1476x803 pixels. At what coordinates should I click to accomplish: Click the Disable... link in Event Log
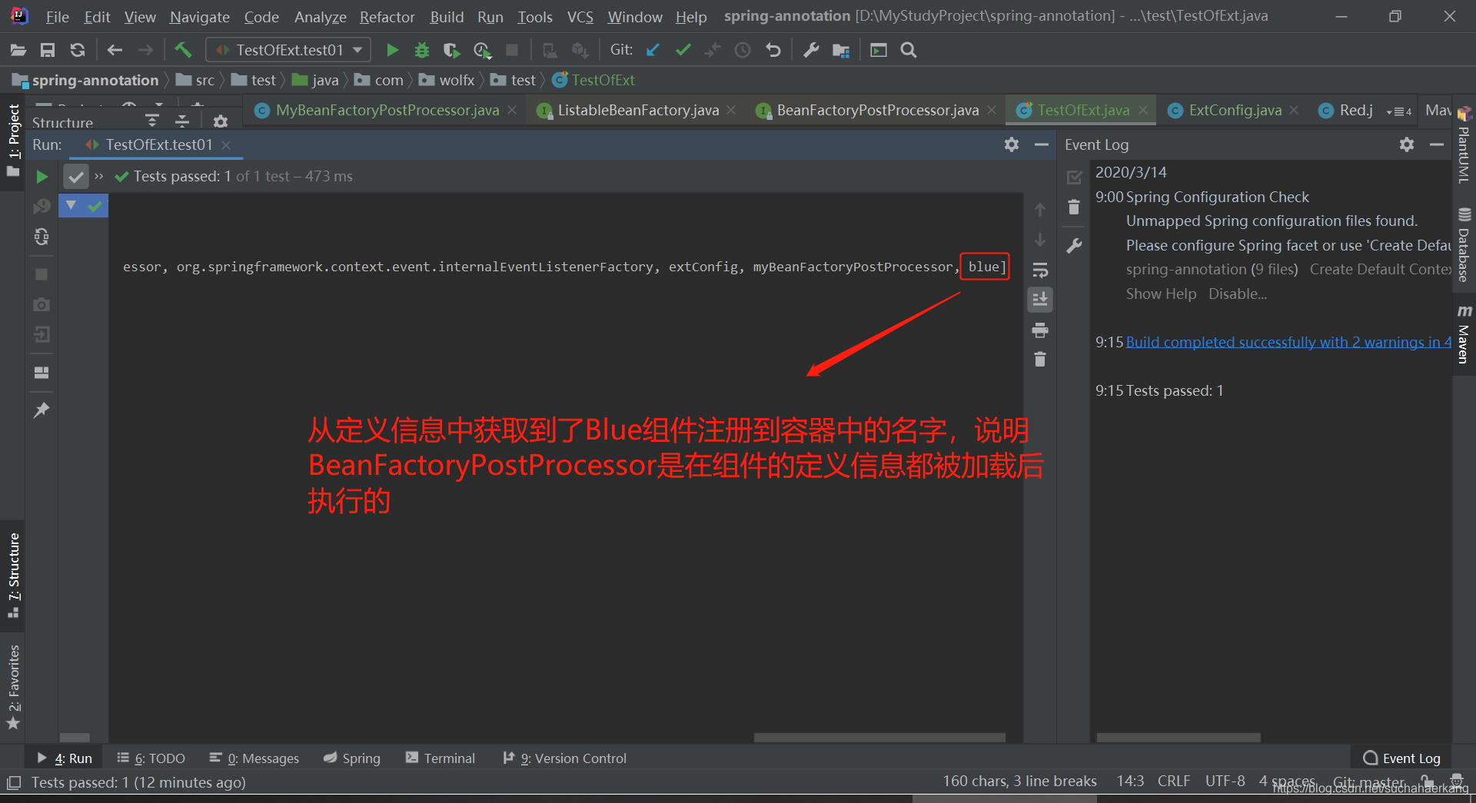tap(1237, 294)
